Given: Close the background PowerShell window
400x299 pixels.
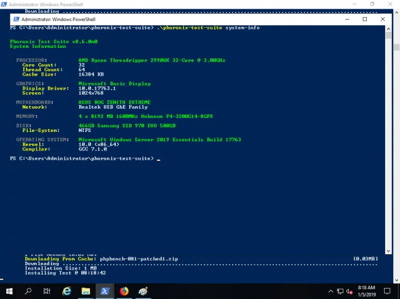Looking at the screenshot, I should [x=390, y=4].
